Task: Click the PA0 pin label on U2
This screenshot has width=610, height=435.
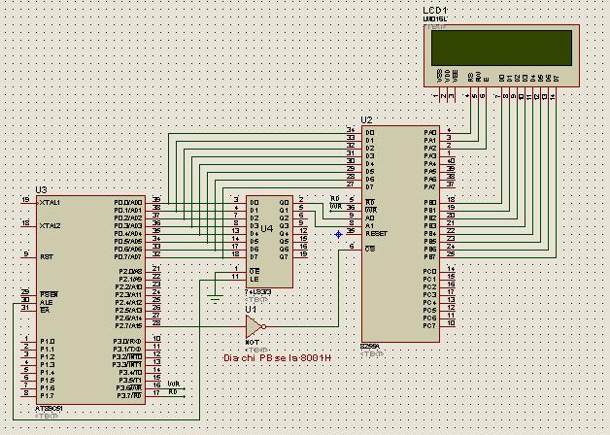Action: pos(430,133)
